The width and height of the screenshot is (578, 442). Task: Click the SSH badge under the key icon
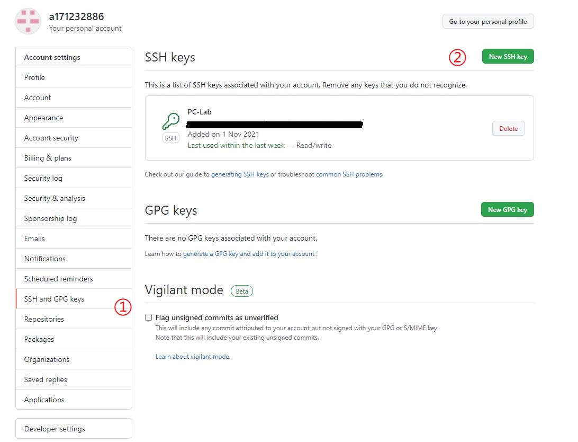tap(170, 138)
